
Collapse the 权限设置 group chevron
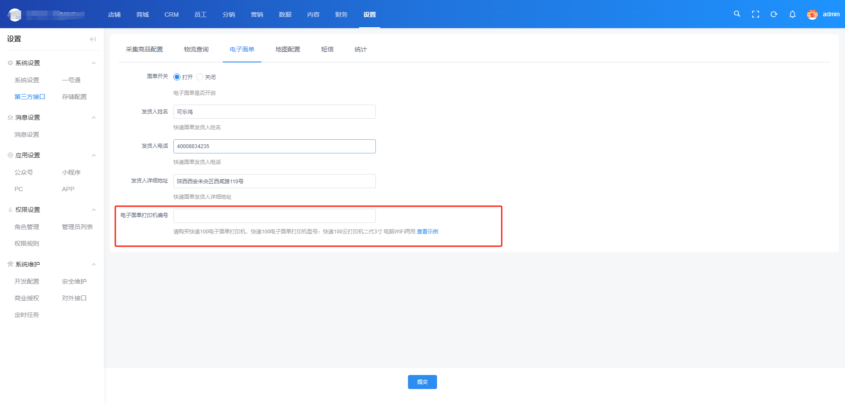tap(94, 210)
